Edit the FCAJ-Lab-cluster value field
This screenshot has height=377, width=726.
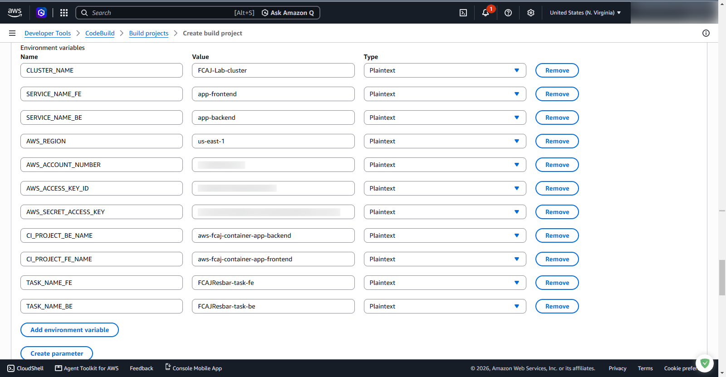[273, 70]
